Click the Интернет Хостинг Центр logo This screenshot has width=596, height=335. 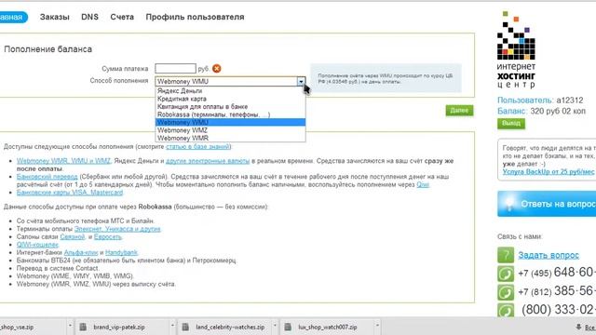pos(516,49)
